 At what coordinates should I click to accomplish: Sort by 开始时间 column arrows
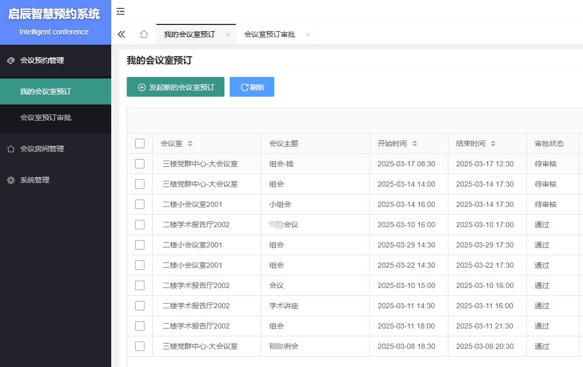414,143
